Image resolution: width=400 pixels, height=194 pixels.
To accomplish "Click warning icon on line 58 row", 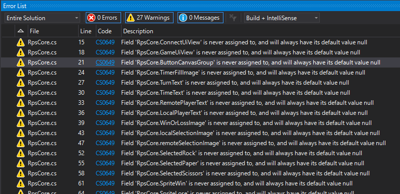I will [x=21, y=173].
